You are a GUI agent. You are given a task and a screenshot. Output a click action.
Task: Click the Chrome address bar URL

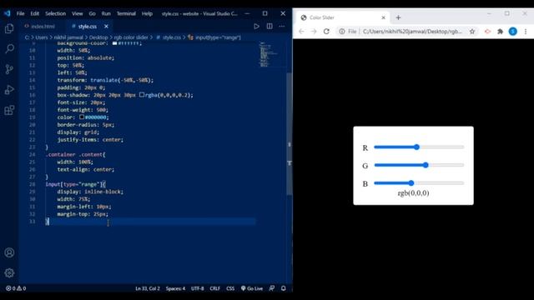(412, 32)
